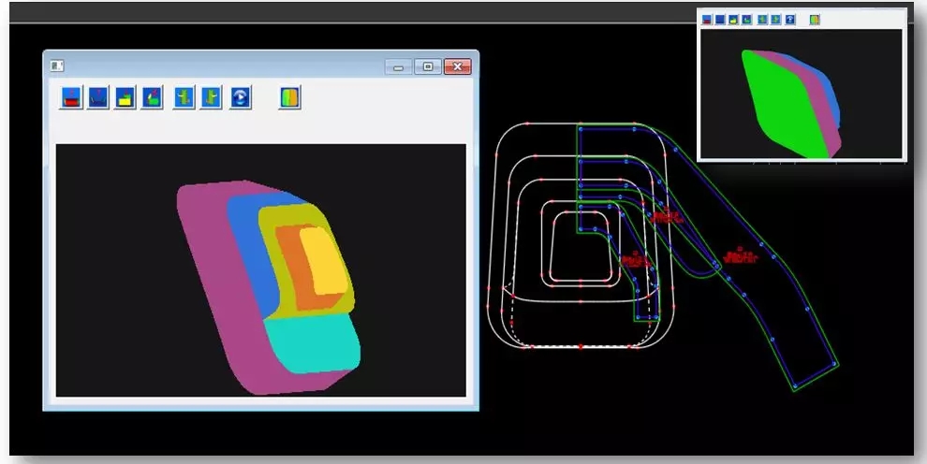Select the yellow block icon in small preview toolbar
Image resolution: width=927 pixels, height=464 pixels.
tap(733, 19)
